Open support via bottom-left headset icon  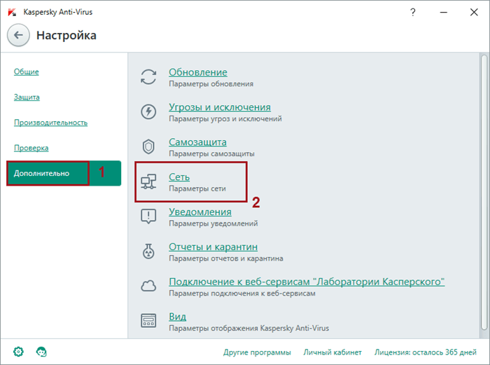[41, 351]
